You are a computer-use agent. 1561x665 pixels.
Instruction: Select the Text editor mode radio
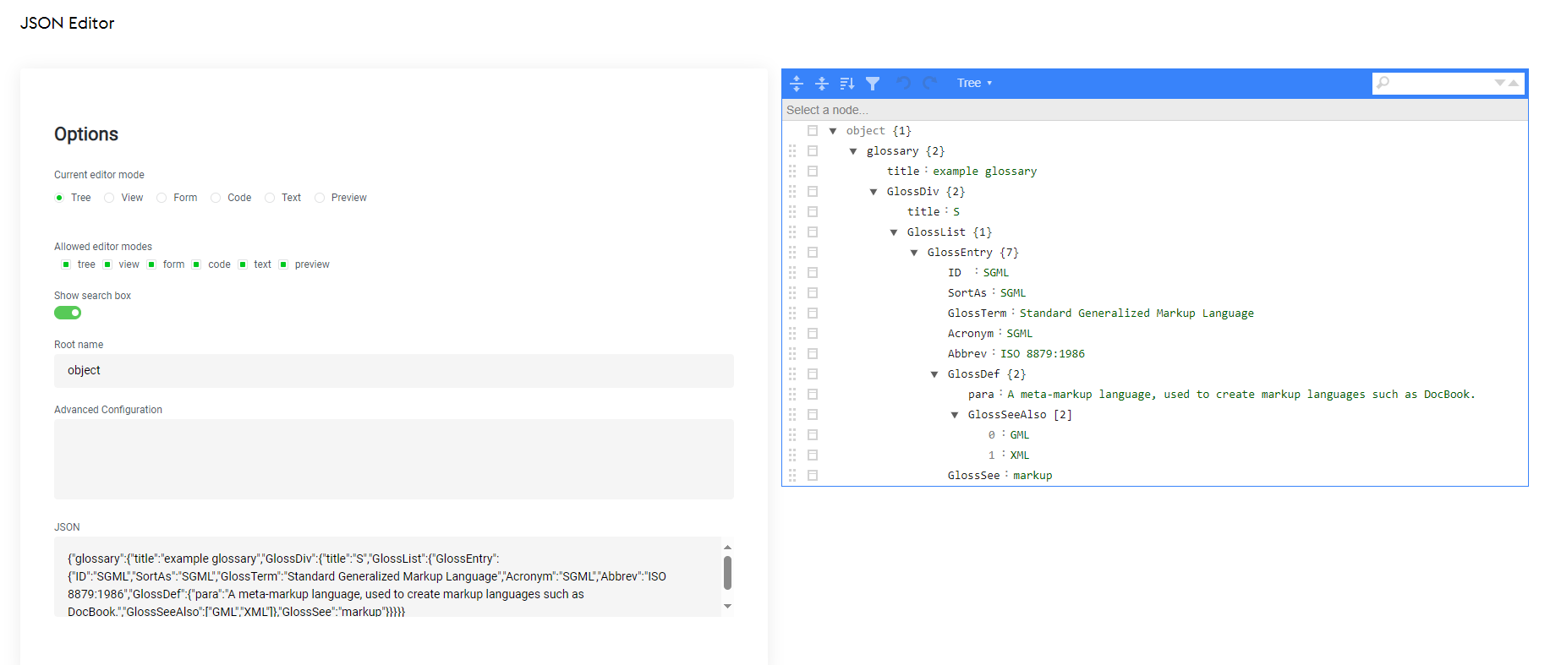point(270,198)
